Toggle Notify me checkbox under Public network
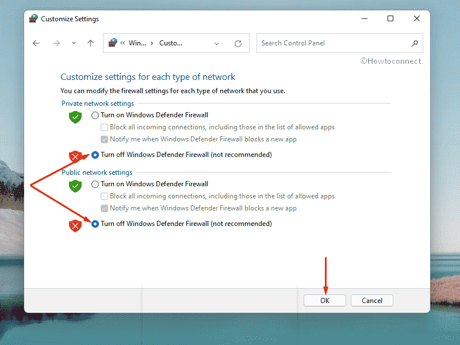The image size is (460, 345). [104, 208]
